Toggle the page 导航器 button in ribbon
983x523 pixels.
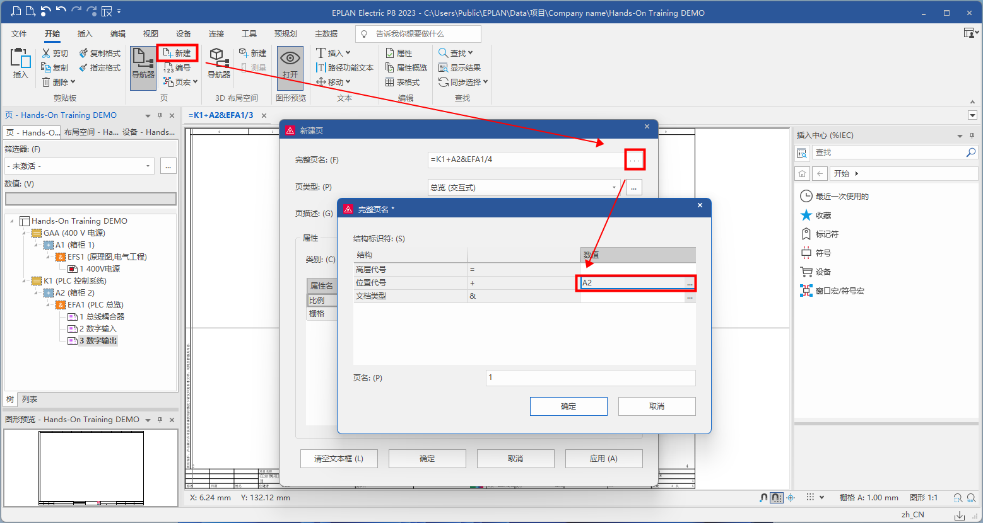pos(143,62)
